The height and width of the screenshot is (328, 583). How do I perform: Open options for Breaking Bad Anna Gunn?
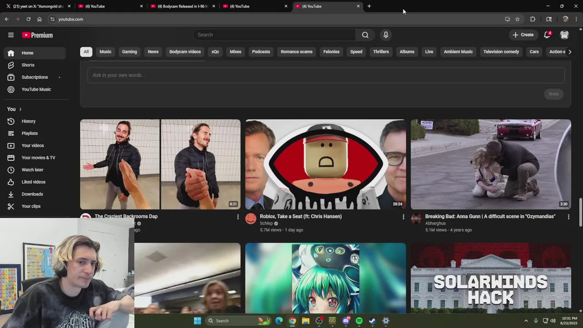click(568, 217)
